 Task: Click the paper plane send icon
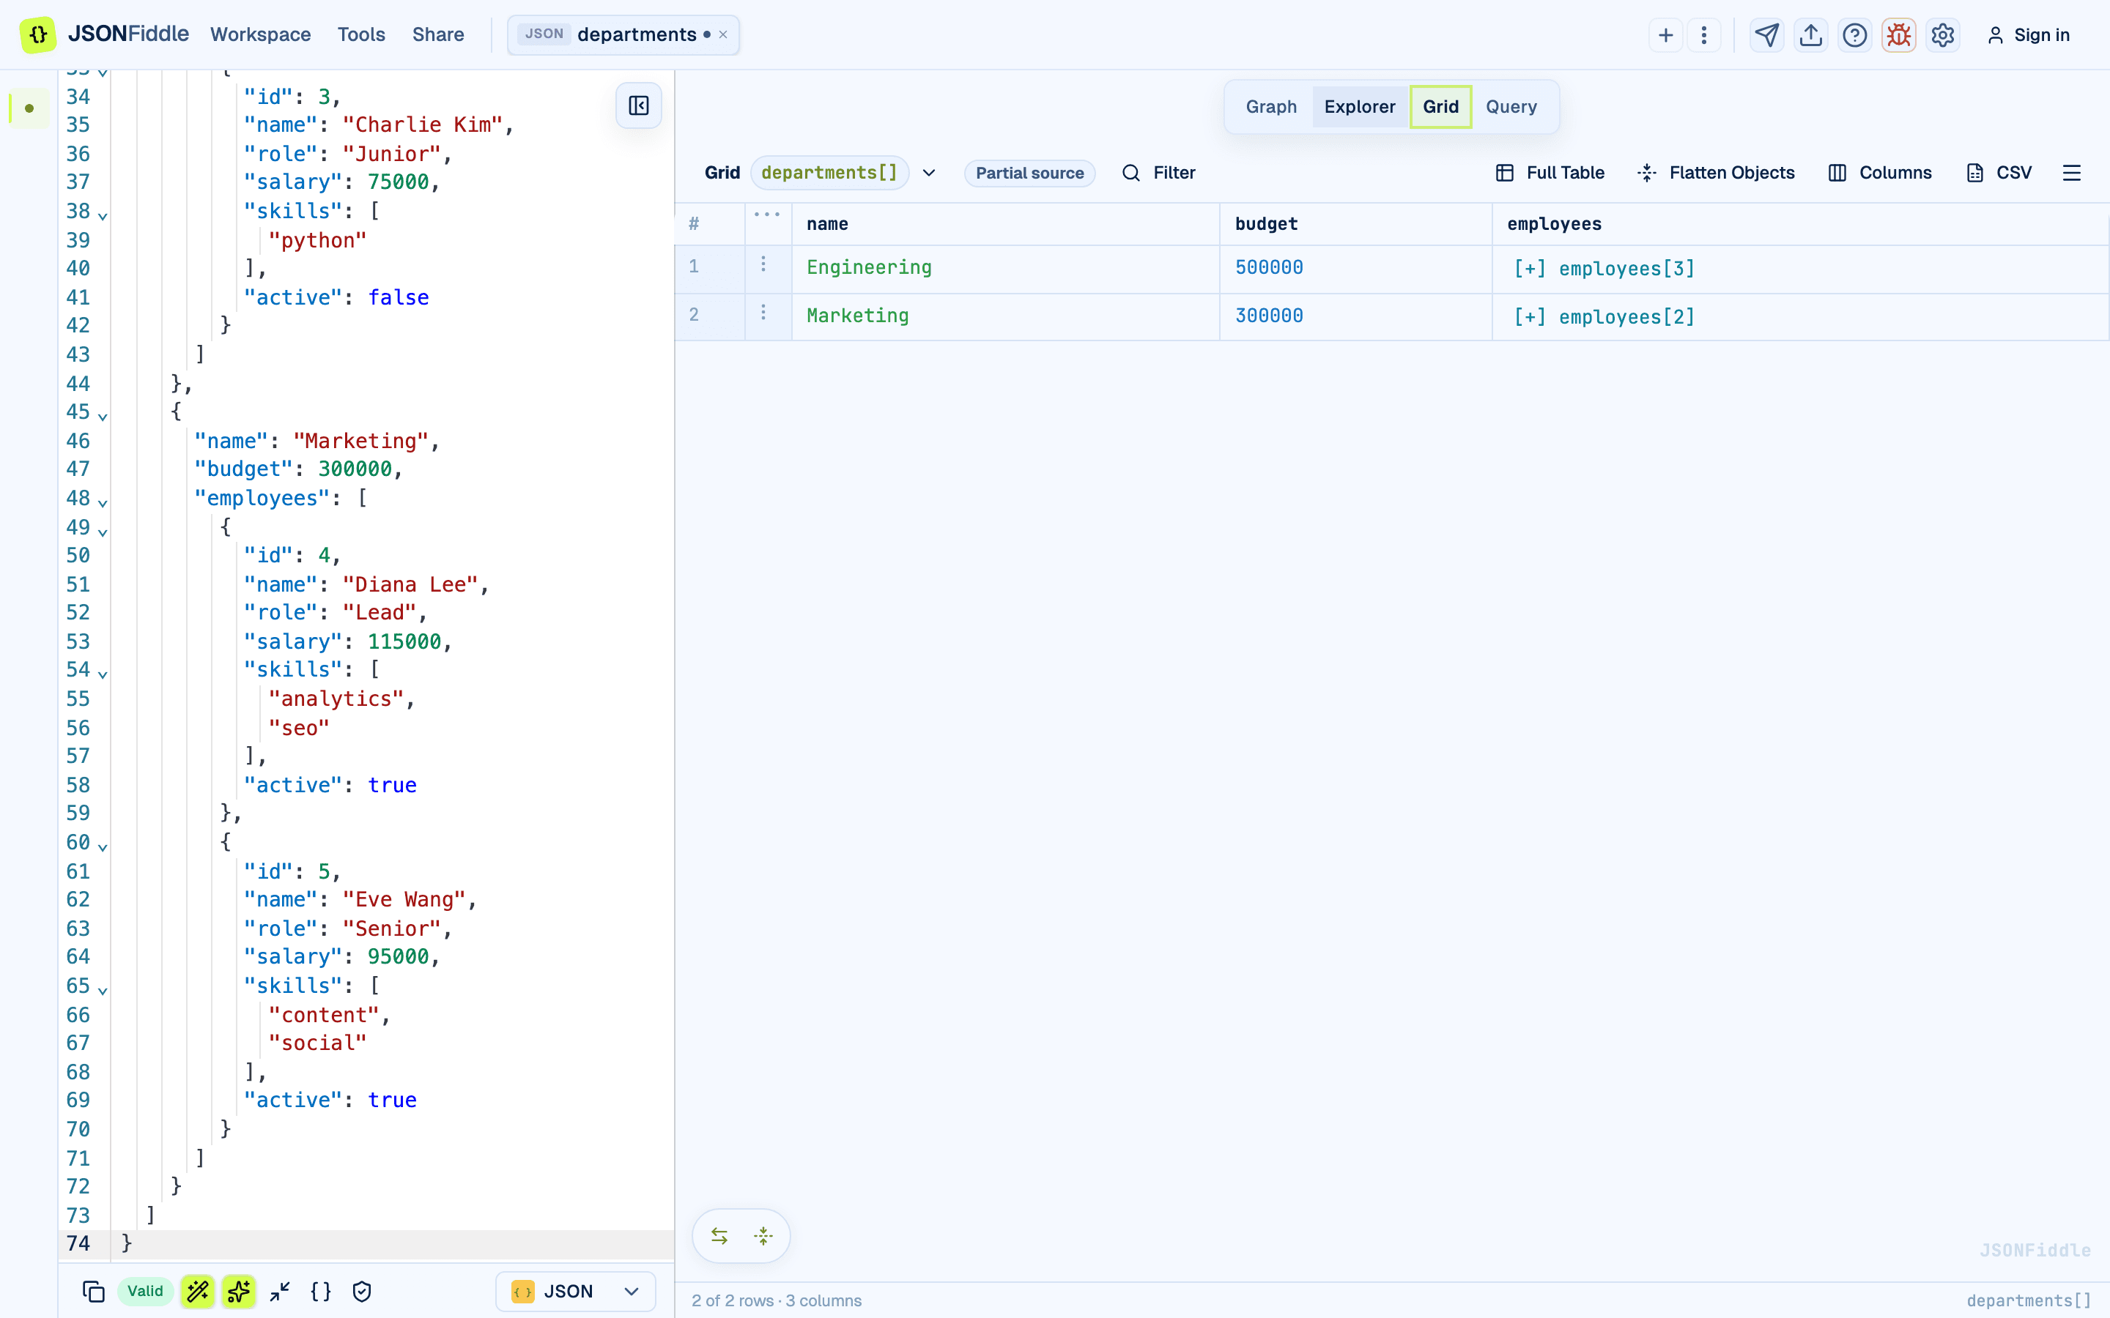coord(1766,35)
